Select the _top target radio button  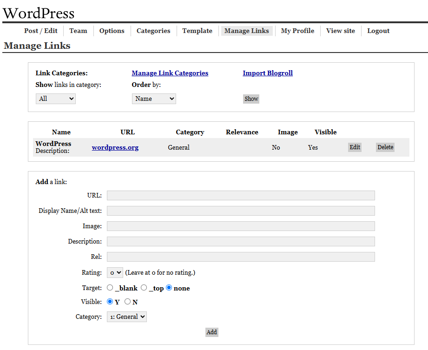point(144,287)
